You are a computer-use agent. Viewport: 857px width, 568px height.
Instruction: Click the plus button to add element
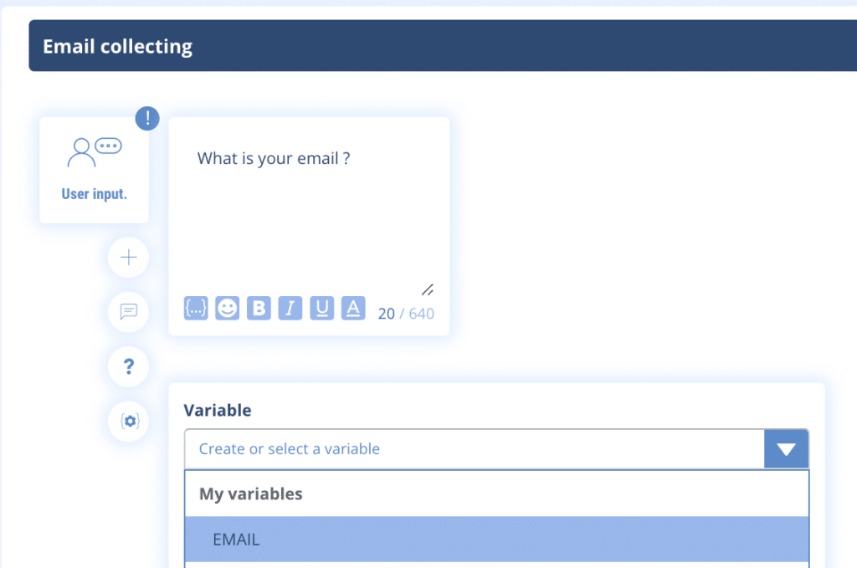point(128,258)
